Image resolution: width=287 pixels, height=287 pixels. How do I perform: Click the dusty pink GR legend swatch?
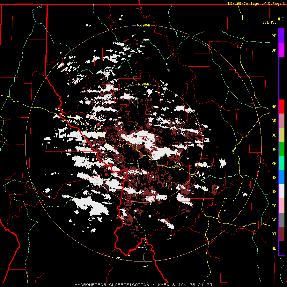[x=282, y=121]
